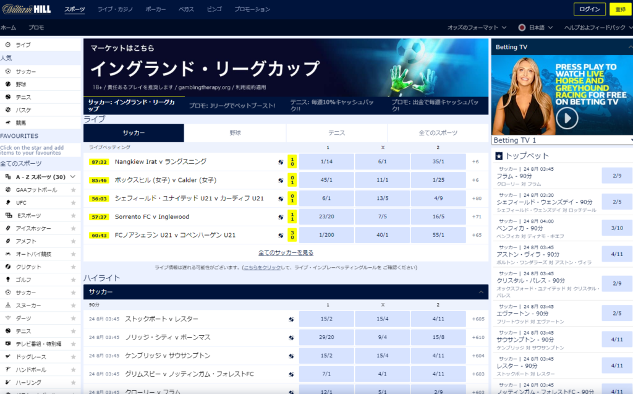Open the イングランド・リーグカップ promo banner
Image resolution: width=633 pixels, height=394 pixels.
click(286, 67)
